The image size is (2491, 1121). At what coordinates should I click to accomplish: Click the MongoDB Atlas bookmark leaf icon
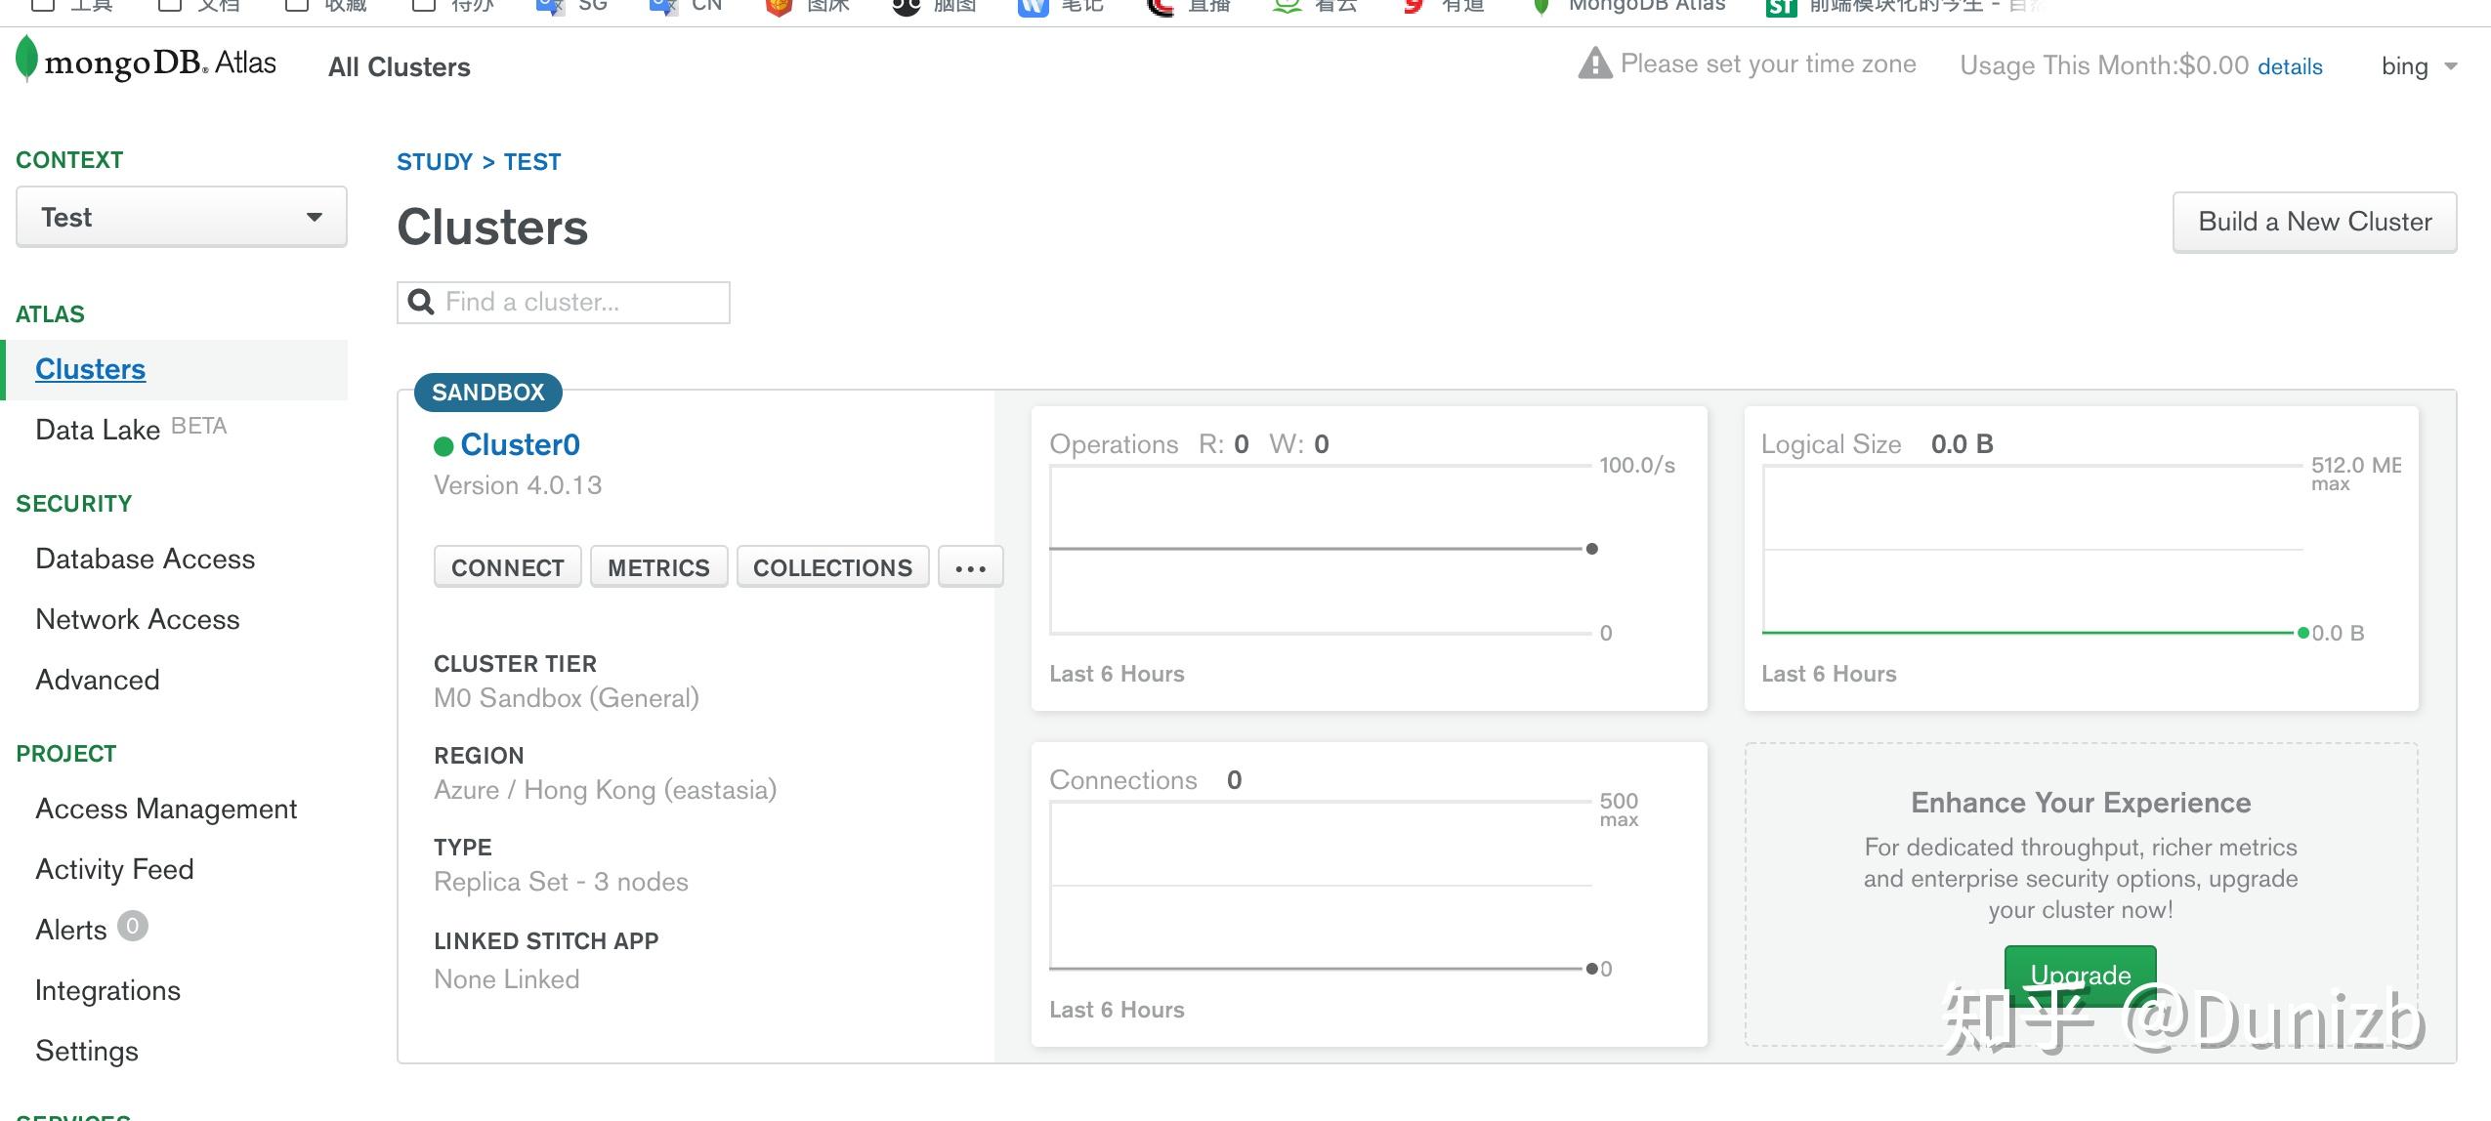[1541, 8]
